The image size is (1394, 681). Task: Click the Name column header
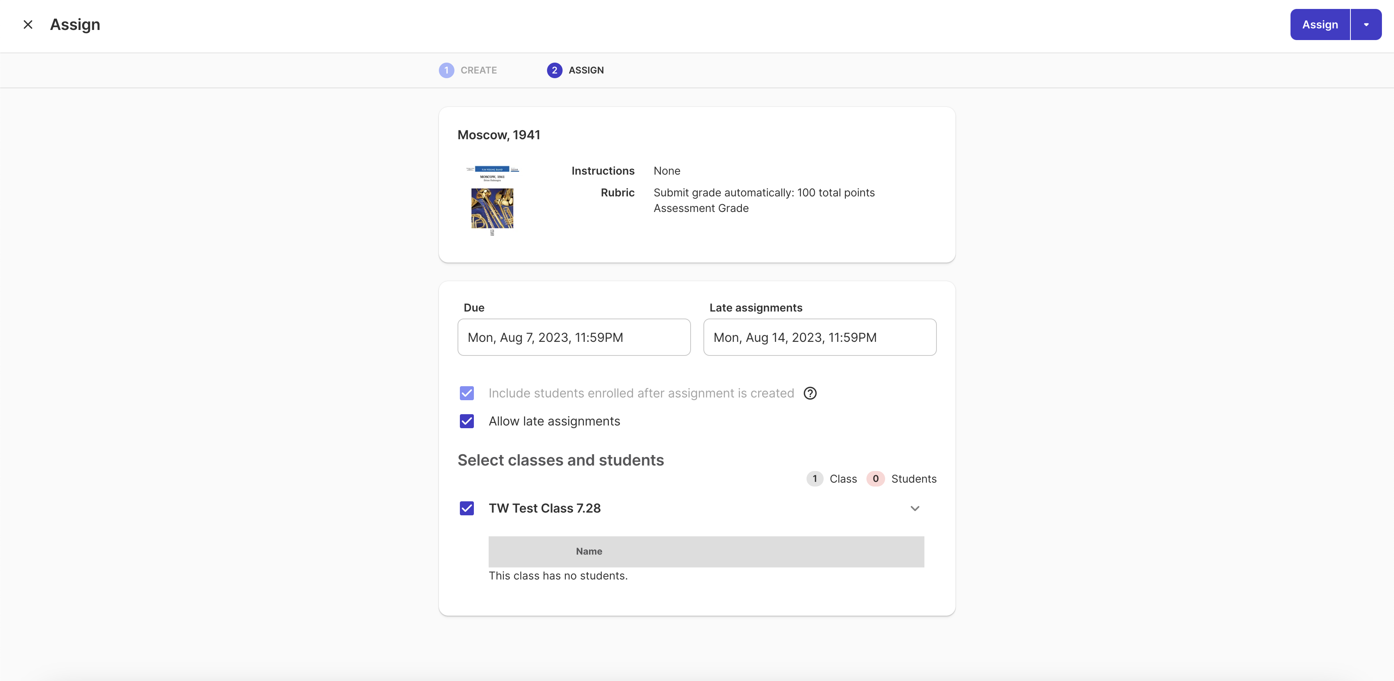pos(589,551)
